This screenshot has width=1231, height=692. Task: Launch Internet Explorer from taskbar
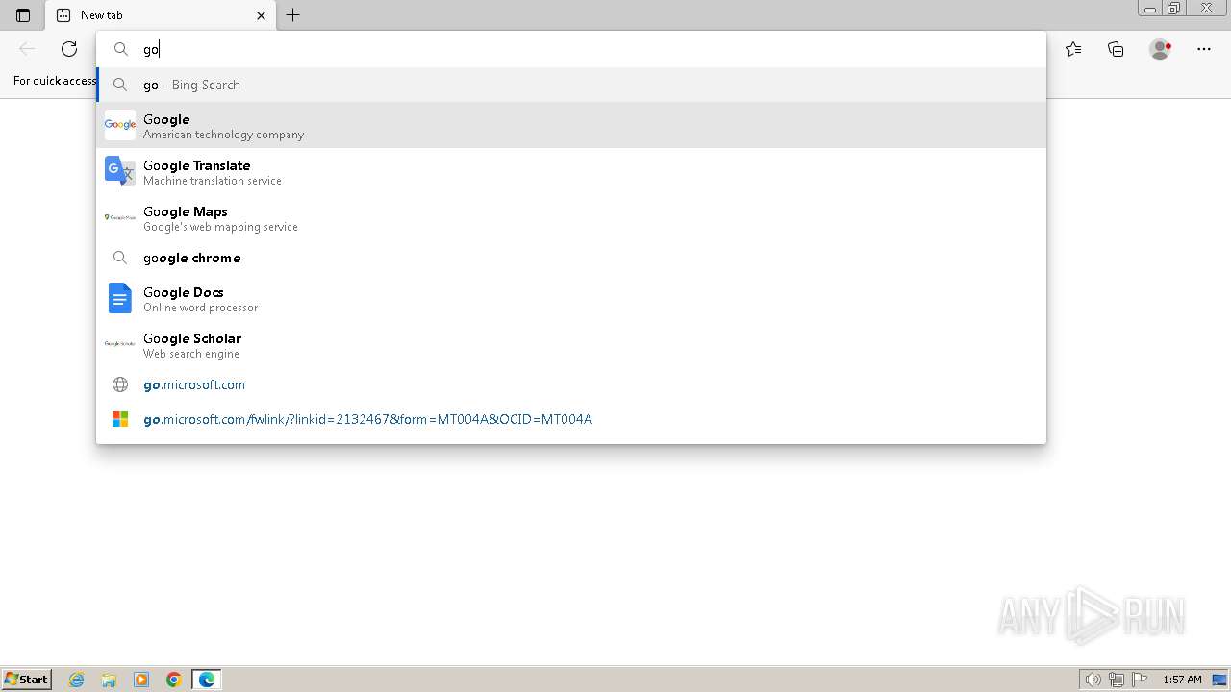coord(77,680)
